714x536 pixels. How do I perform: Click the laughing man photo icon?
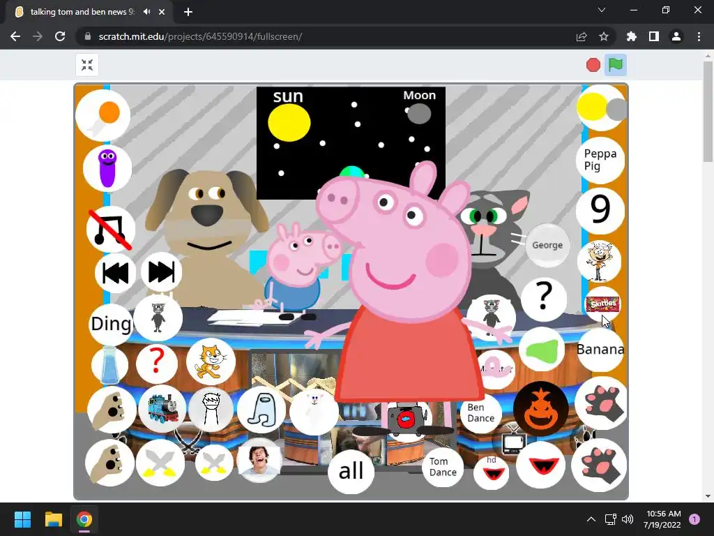(259, 461)
